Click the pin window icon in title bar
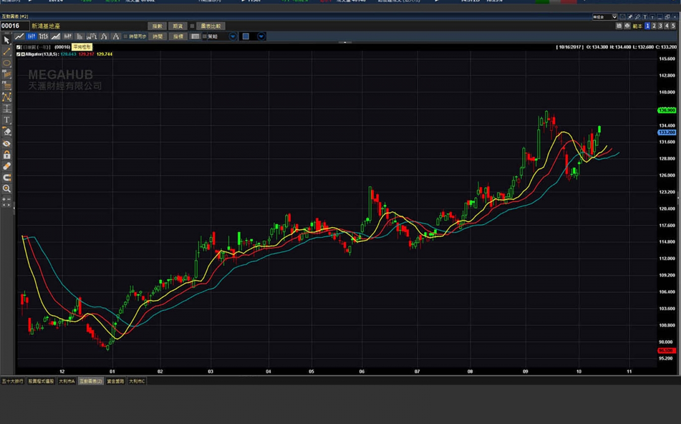The height and width of the screenshot is (424, 681). [630, 17]
